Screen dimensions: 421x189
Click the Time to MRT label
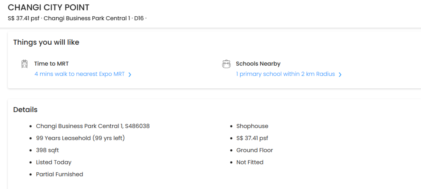(x=51, y=64)
